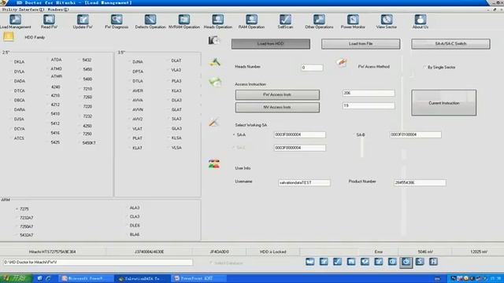The width and height of the screenshot is (504, 283).
Task: Click the Username input field
Action: click(304, 182)
